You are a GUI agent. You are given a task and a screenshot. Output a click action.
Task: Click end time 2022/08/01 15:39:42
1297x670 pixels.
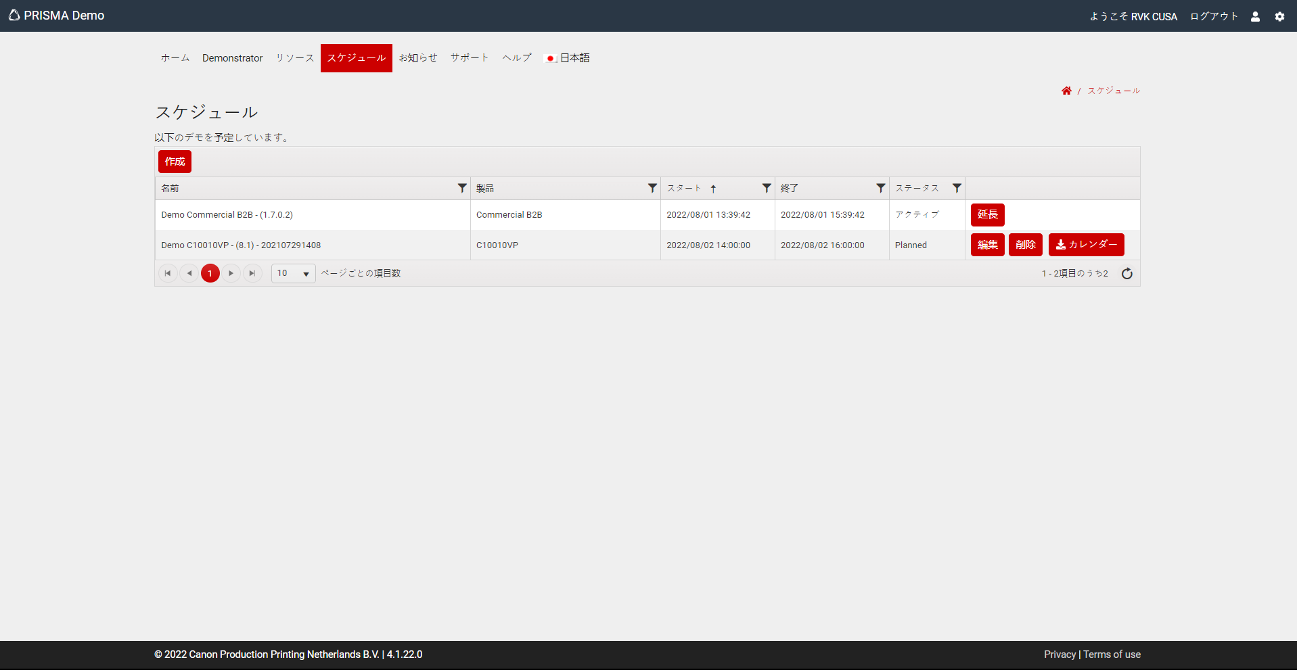pos(823,215)
